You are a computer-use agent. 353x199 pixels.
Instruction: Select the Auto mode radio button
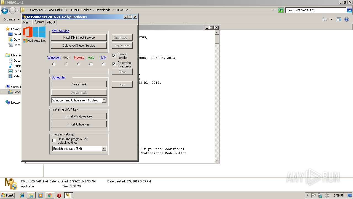pyautogui.click(x=91, y=64)
